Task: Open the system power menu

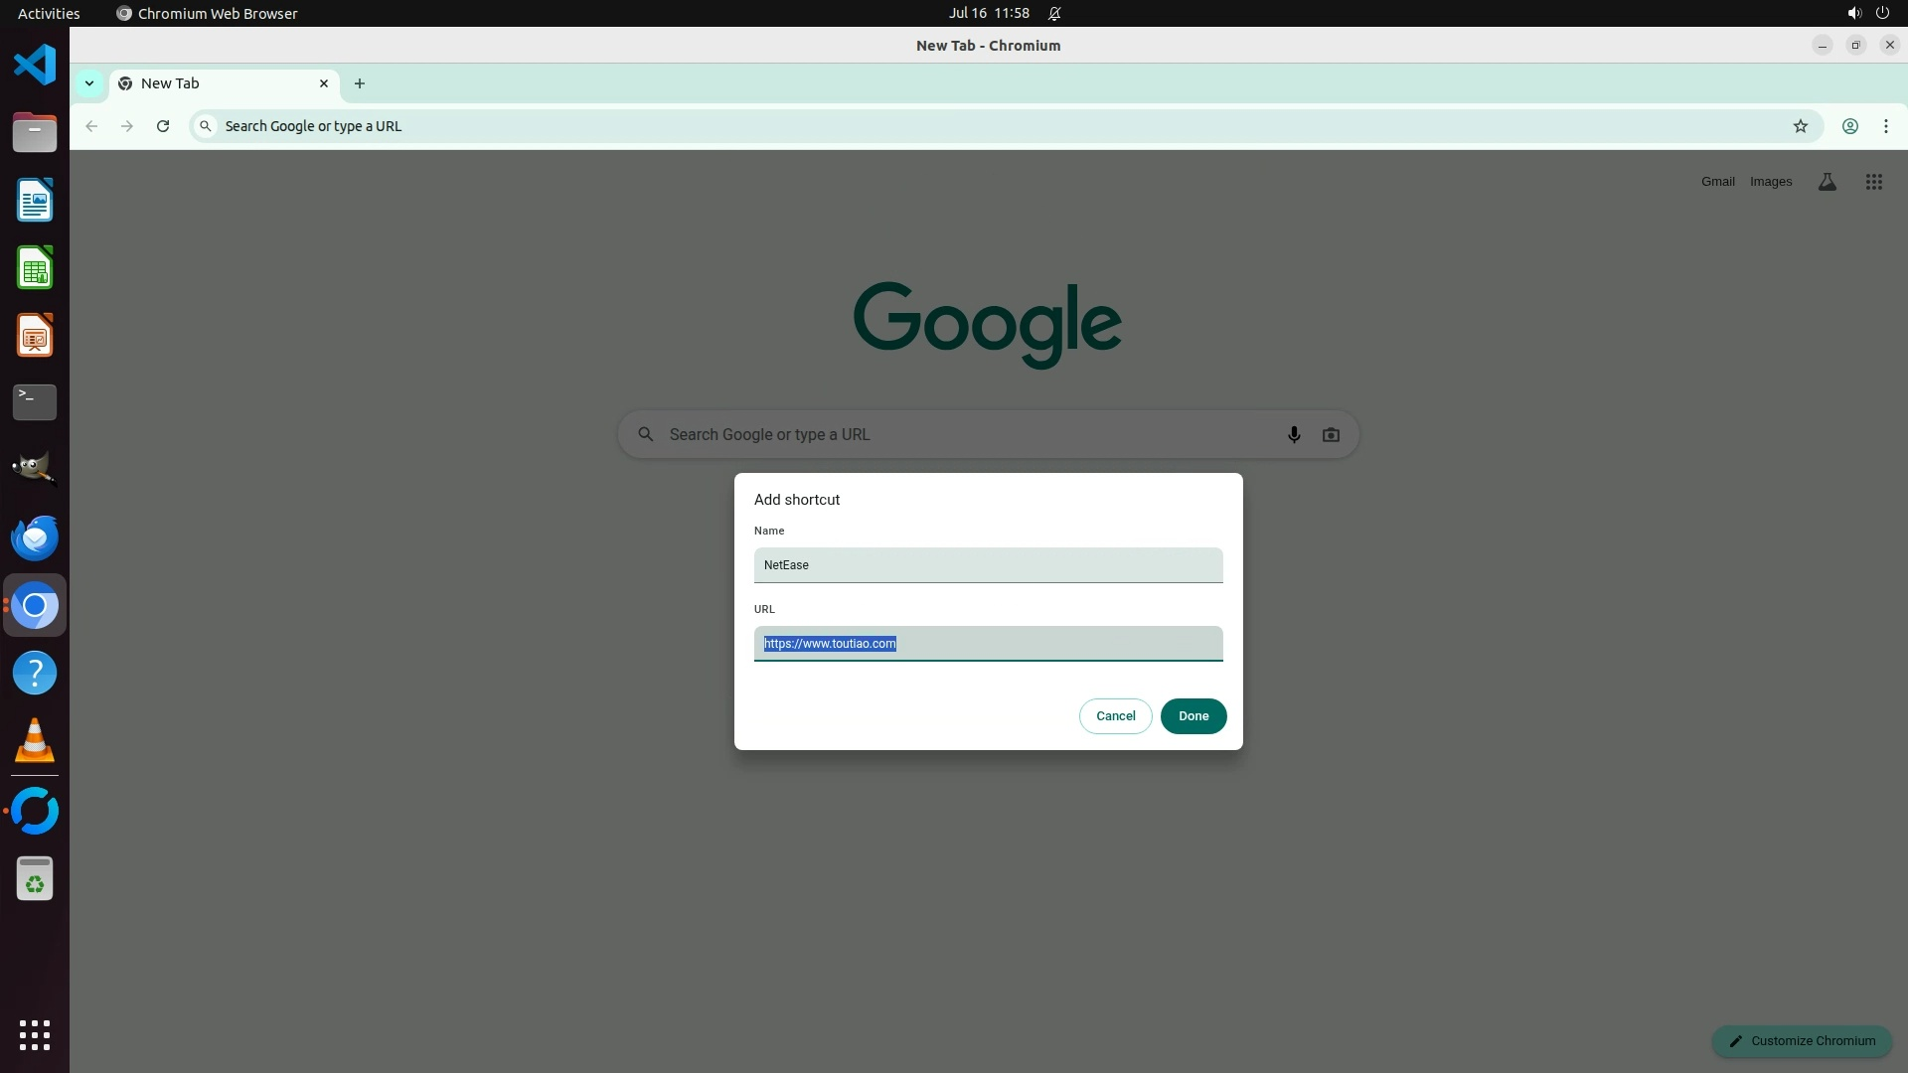Action: point(1881,13)
